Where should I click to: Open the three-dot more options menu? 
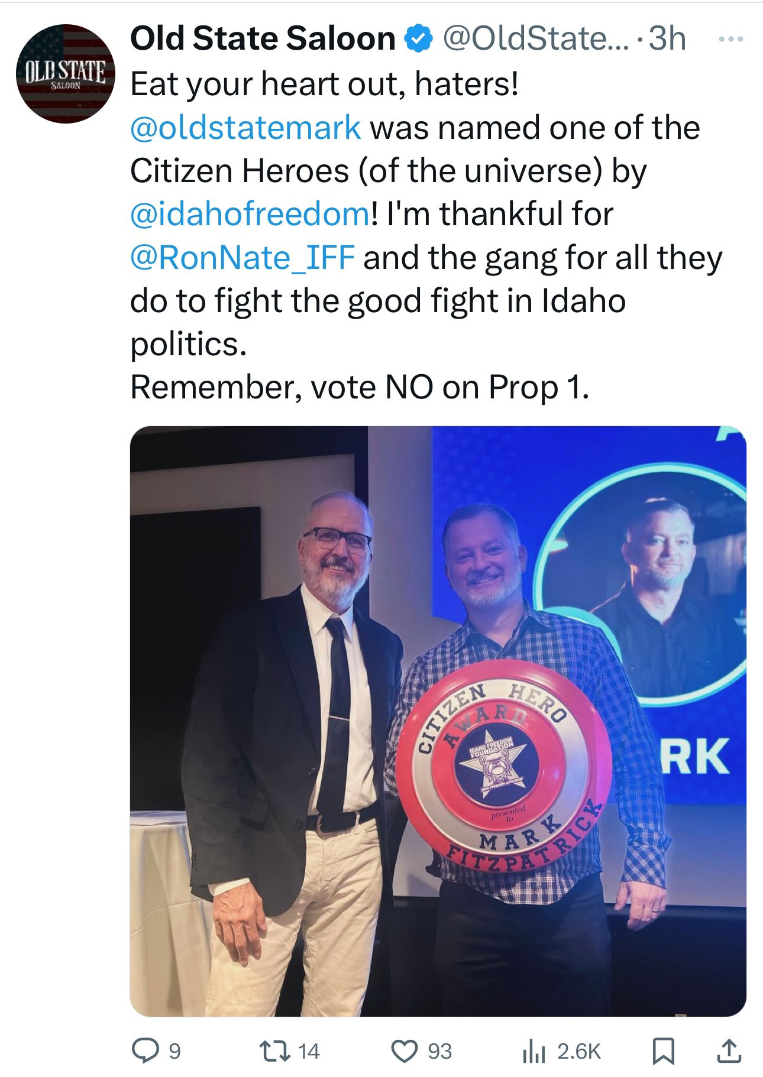(730, 40)
